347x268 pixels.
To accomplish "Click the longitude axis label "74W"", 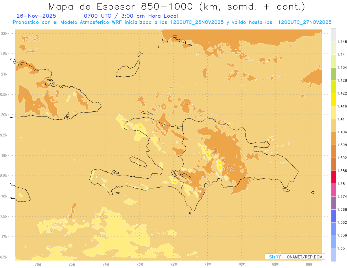I will 106,264.
